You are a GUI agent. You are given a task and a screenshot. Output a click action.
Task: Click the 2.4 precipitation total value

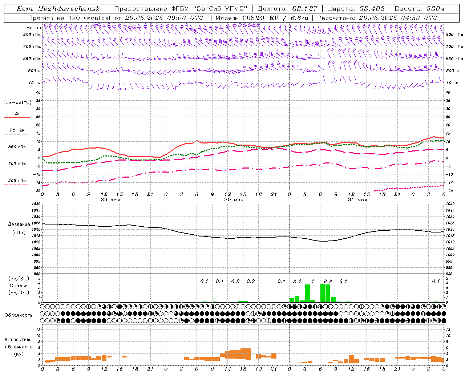297,281
